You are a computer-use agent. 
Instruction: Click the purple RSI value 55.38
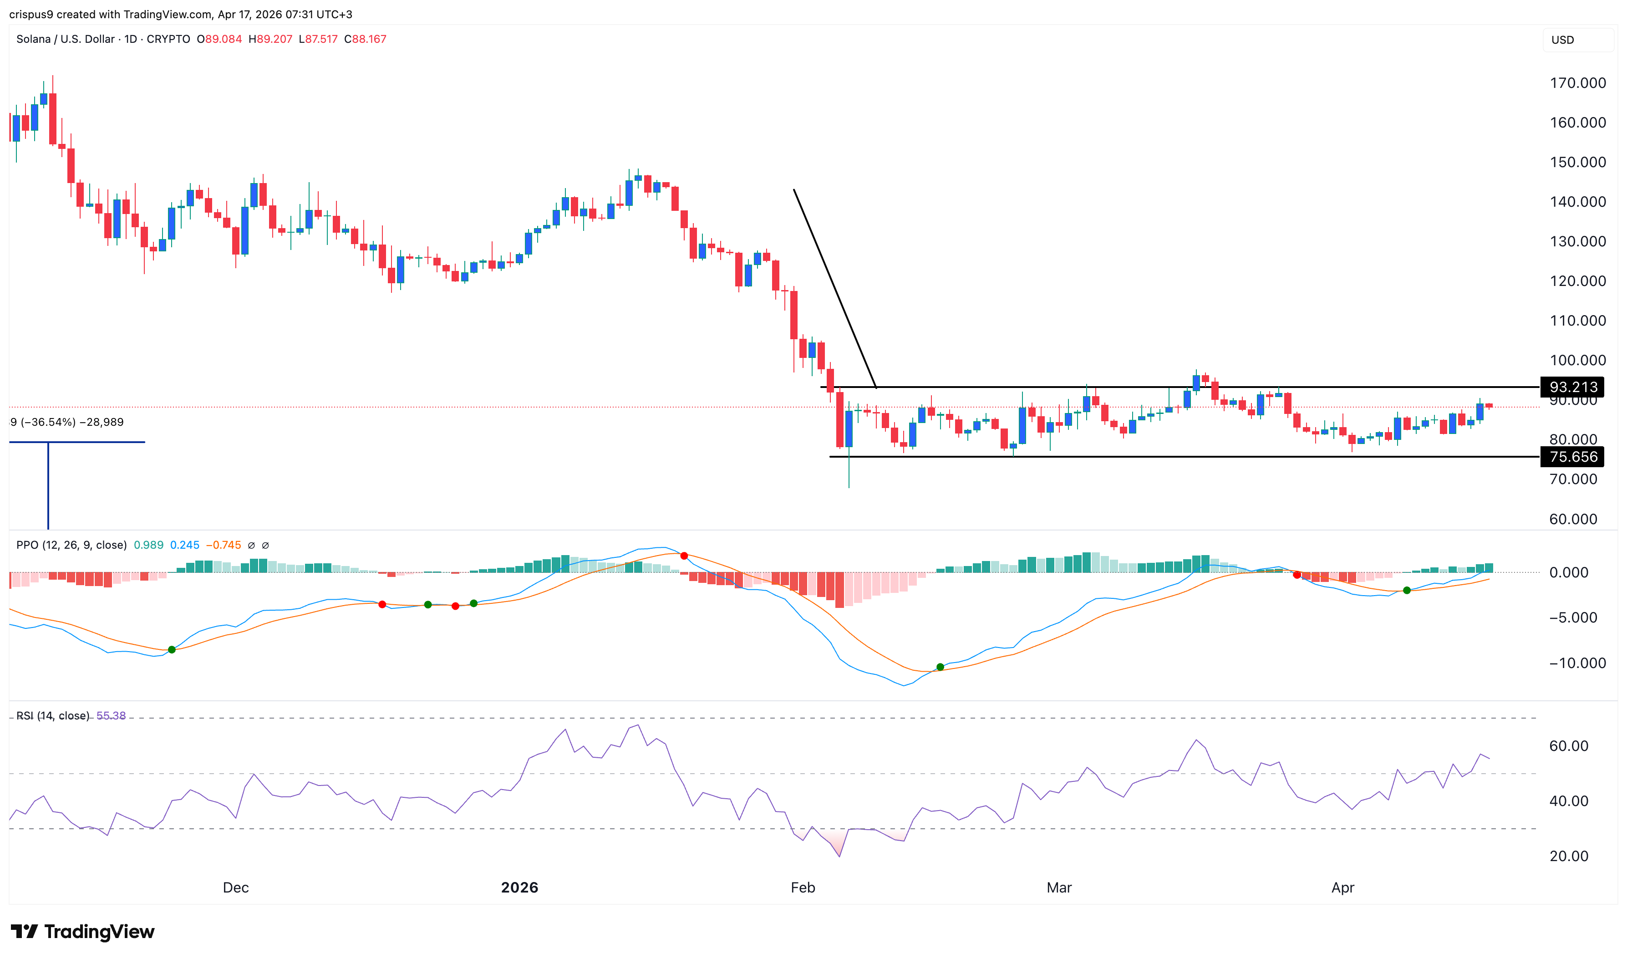click(x=111, y=715)
